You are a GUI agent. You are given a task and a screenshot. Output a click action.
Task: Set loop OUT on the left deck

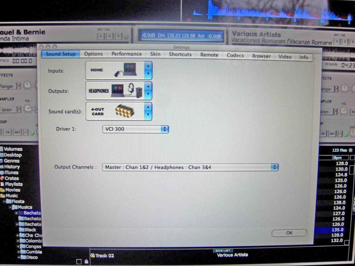17,132
